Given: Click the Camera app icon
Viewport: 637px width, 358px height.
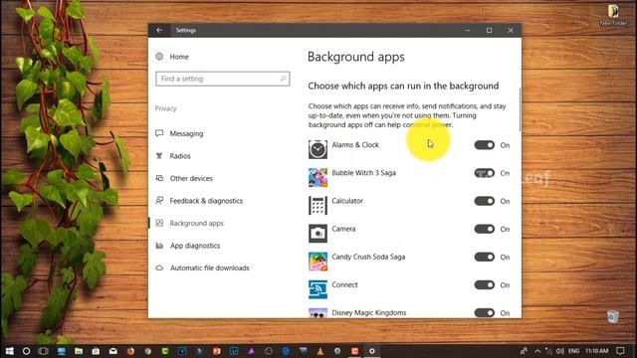Looking at the screenshot, I should pos(318,233).
